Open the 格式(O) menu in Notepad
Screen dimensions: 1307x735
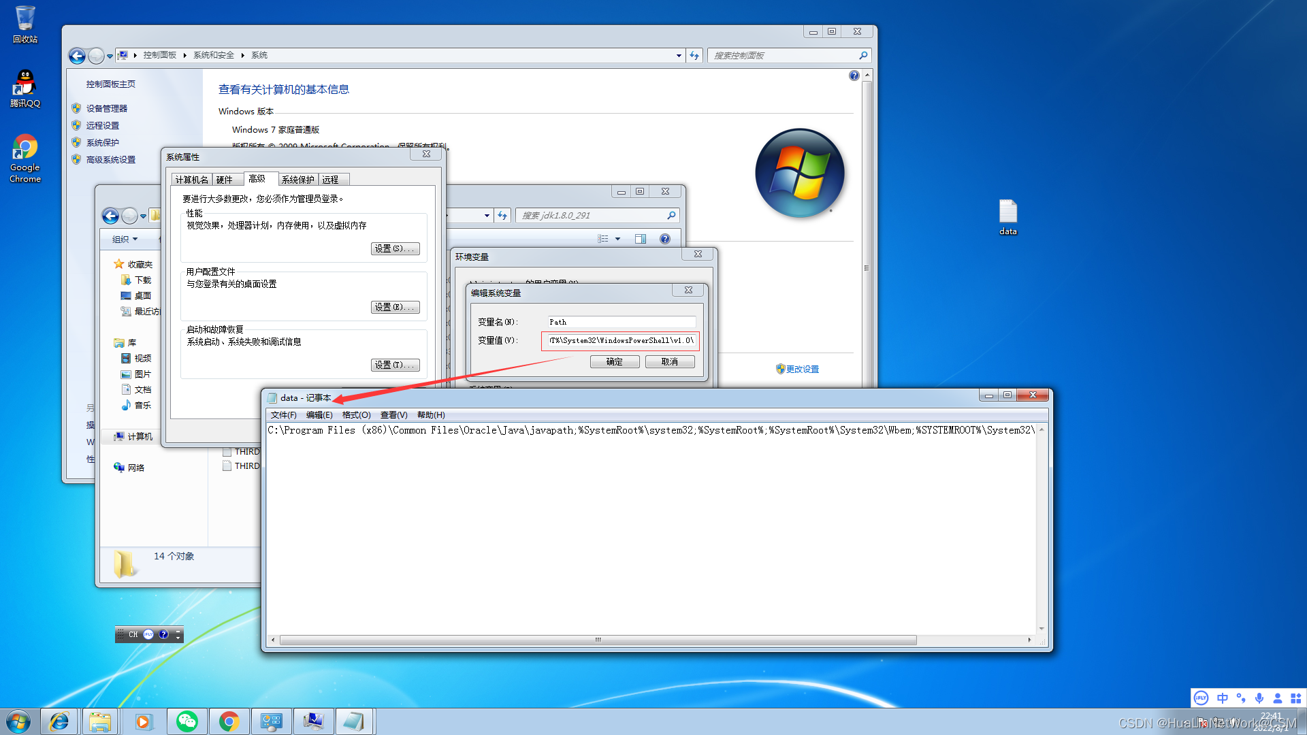(x=356, y=415)
